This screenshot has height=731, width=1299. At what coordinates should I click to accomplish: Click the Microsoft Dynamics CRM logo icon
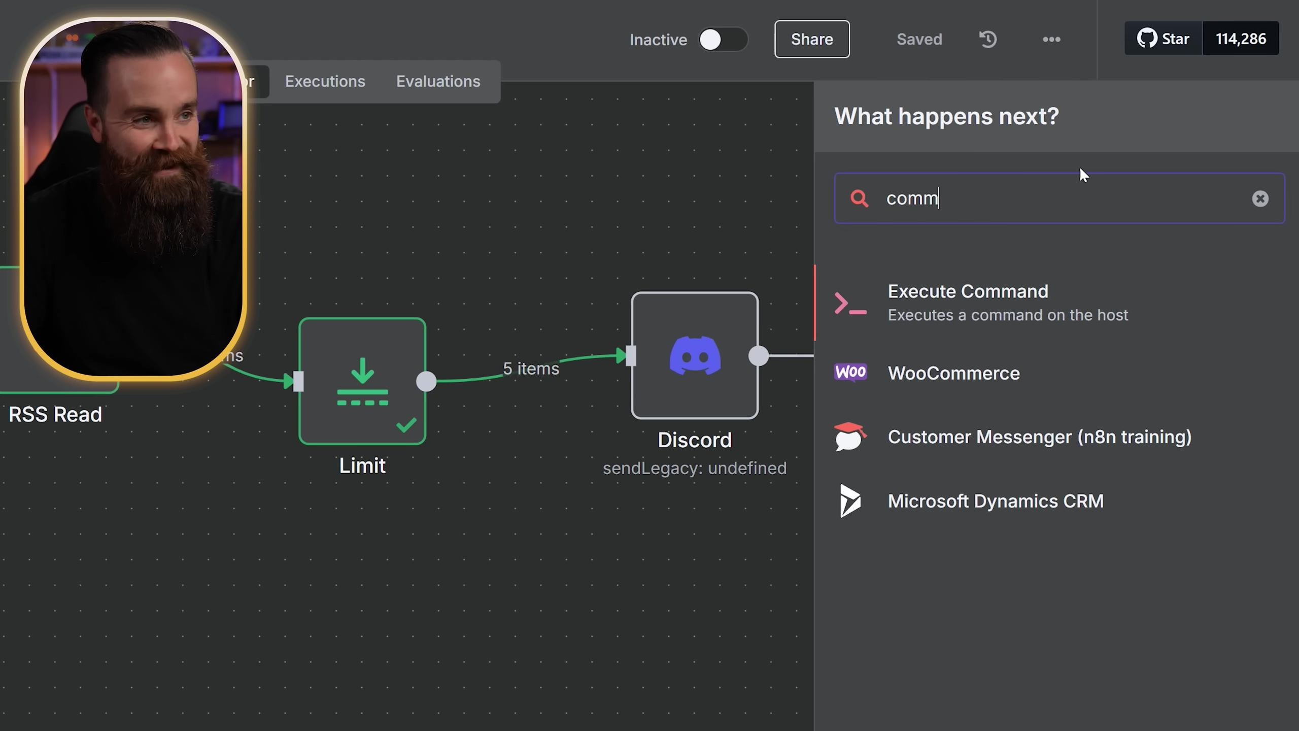pos(850,501)
